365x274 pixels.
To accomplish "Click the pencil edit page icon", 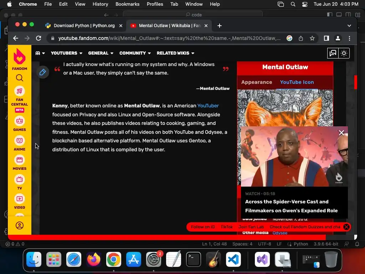I will pos(43,72).
